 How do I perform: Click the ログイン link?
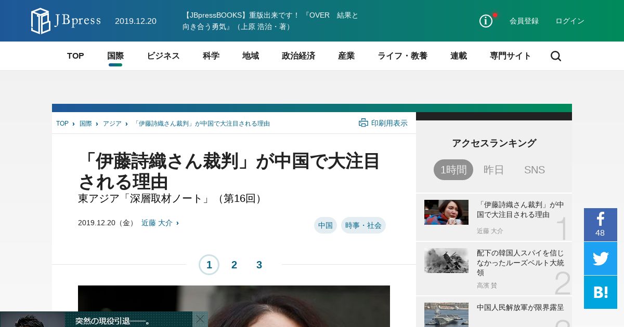click(x=570, y=21)
